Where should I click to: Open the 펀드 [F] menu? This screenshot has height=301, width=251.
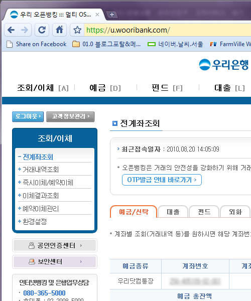tap(167, 88)
